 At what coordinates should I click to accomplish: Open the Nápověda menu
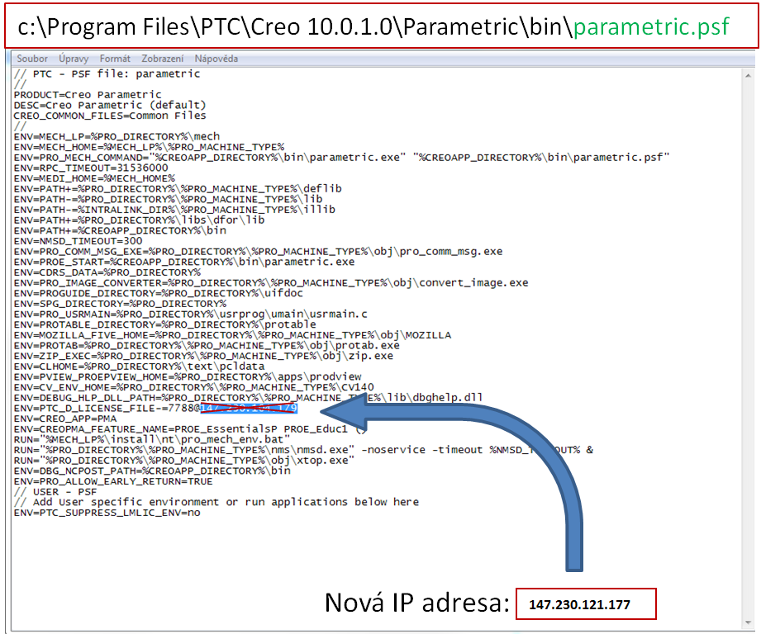(216, 59)
